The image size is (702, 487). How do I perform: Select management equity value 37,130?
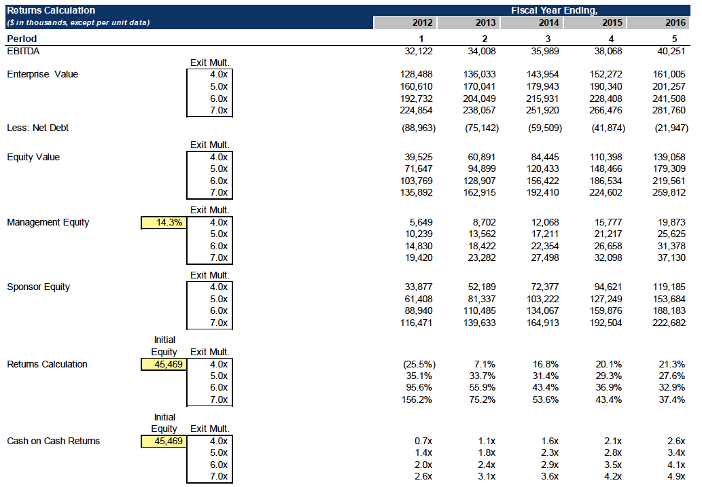671,258
